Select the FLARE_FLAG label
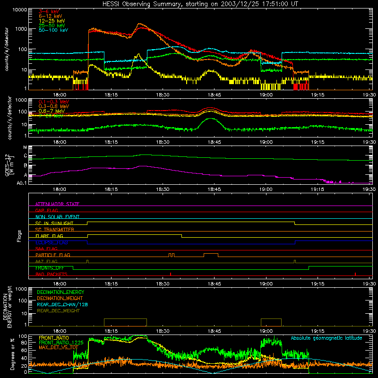The image size is (378, 378). click(49, 236)
